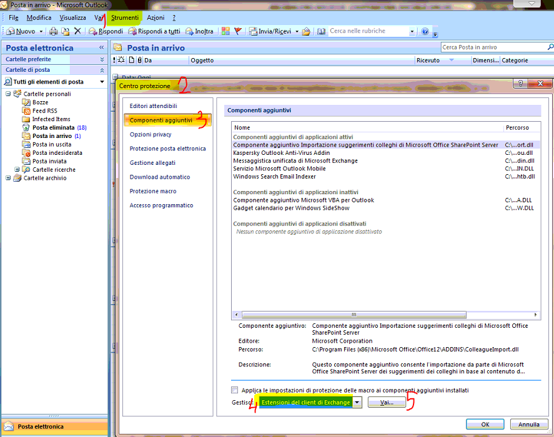
Task: Expand the Cartelle archivio tree node
Action: [7, 178]
